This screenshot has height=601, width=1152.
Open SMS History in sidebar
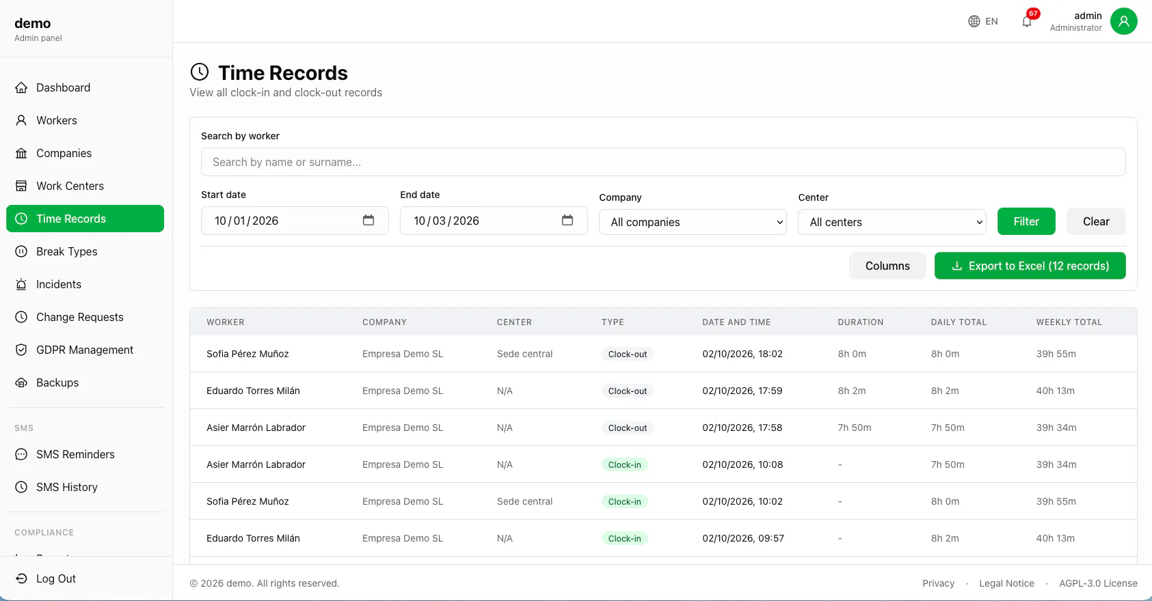pyautogui.click(x=85, y=487)
